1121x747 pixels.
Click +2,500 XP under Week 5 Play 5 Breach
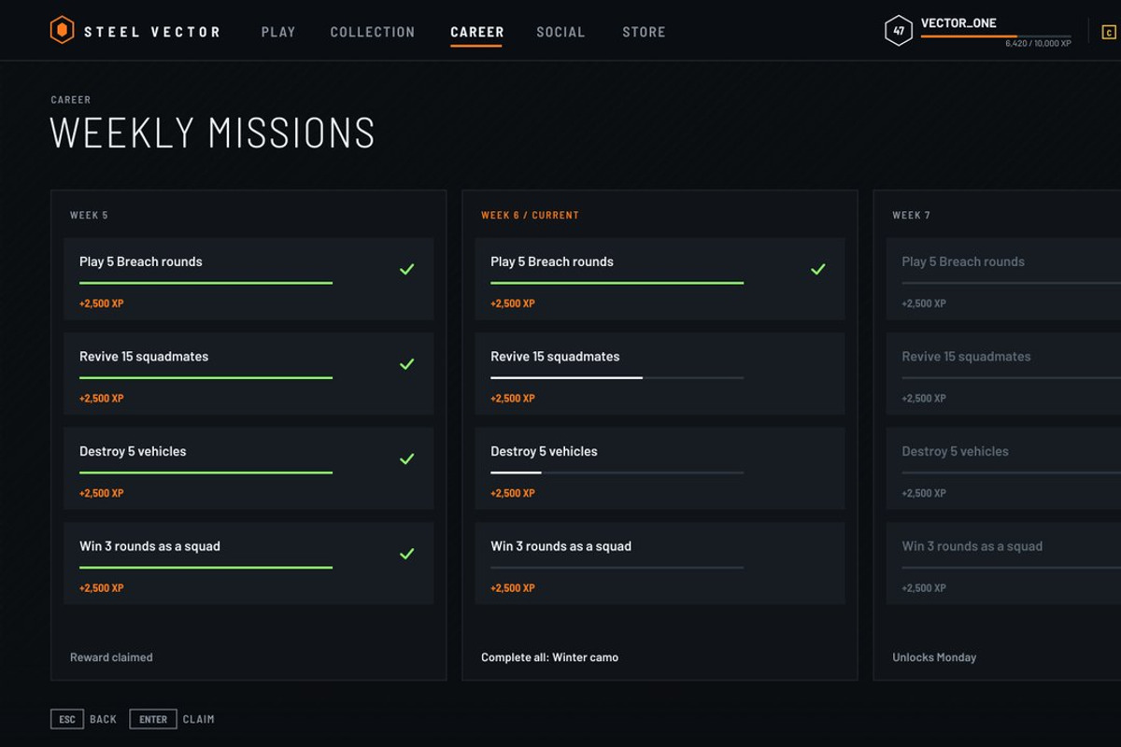(x=102, y=303)
